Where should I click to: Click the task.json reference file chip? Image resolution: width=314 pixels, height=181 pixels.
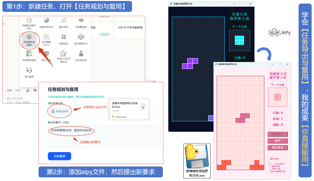(60, 111)
